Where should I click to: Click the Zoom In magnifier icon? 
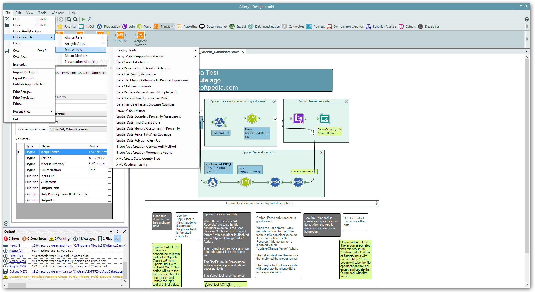69,19
